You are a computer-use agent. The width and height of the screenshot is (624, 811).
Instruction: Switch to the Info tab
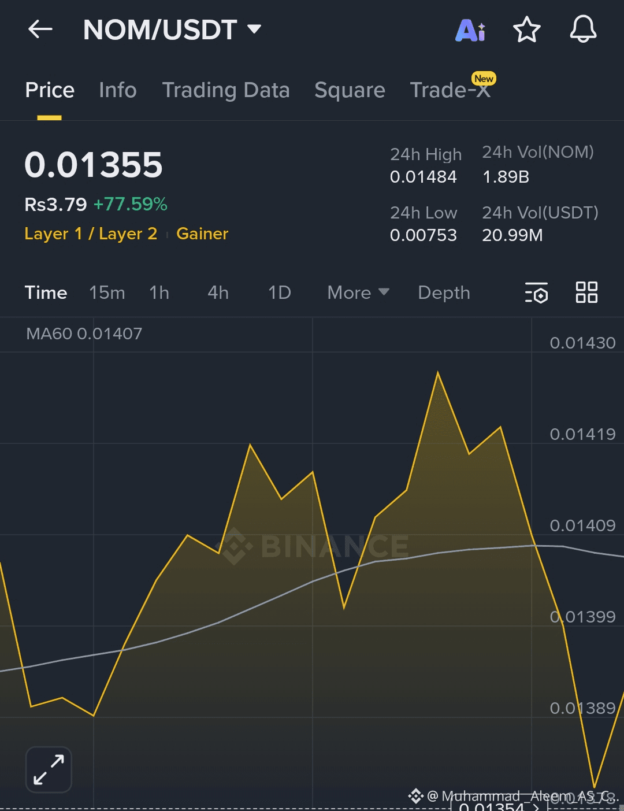pos(118,90)
